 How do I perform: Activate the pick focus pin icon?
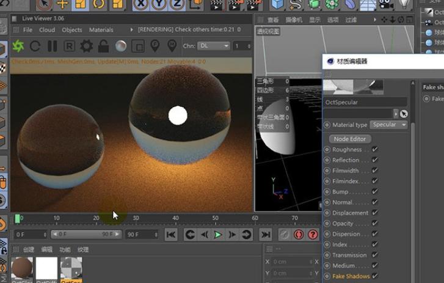click(155, 46)
